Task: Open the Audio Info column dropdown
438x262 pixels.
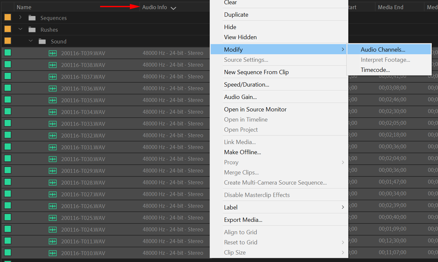Action: tap(173, 7)
